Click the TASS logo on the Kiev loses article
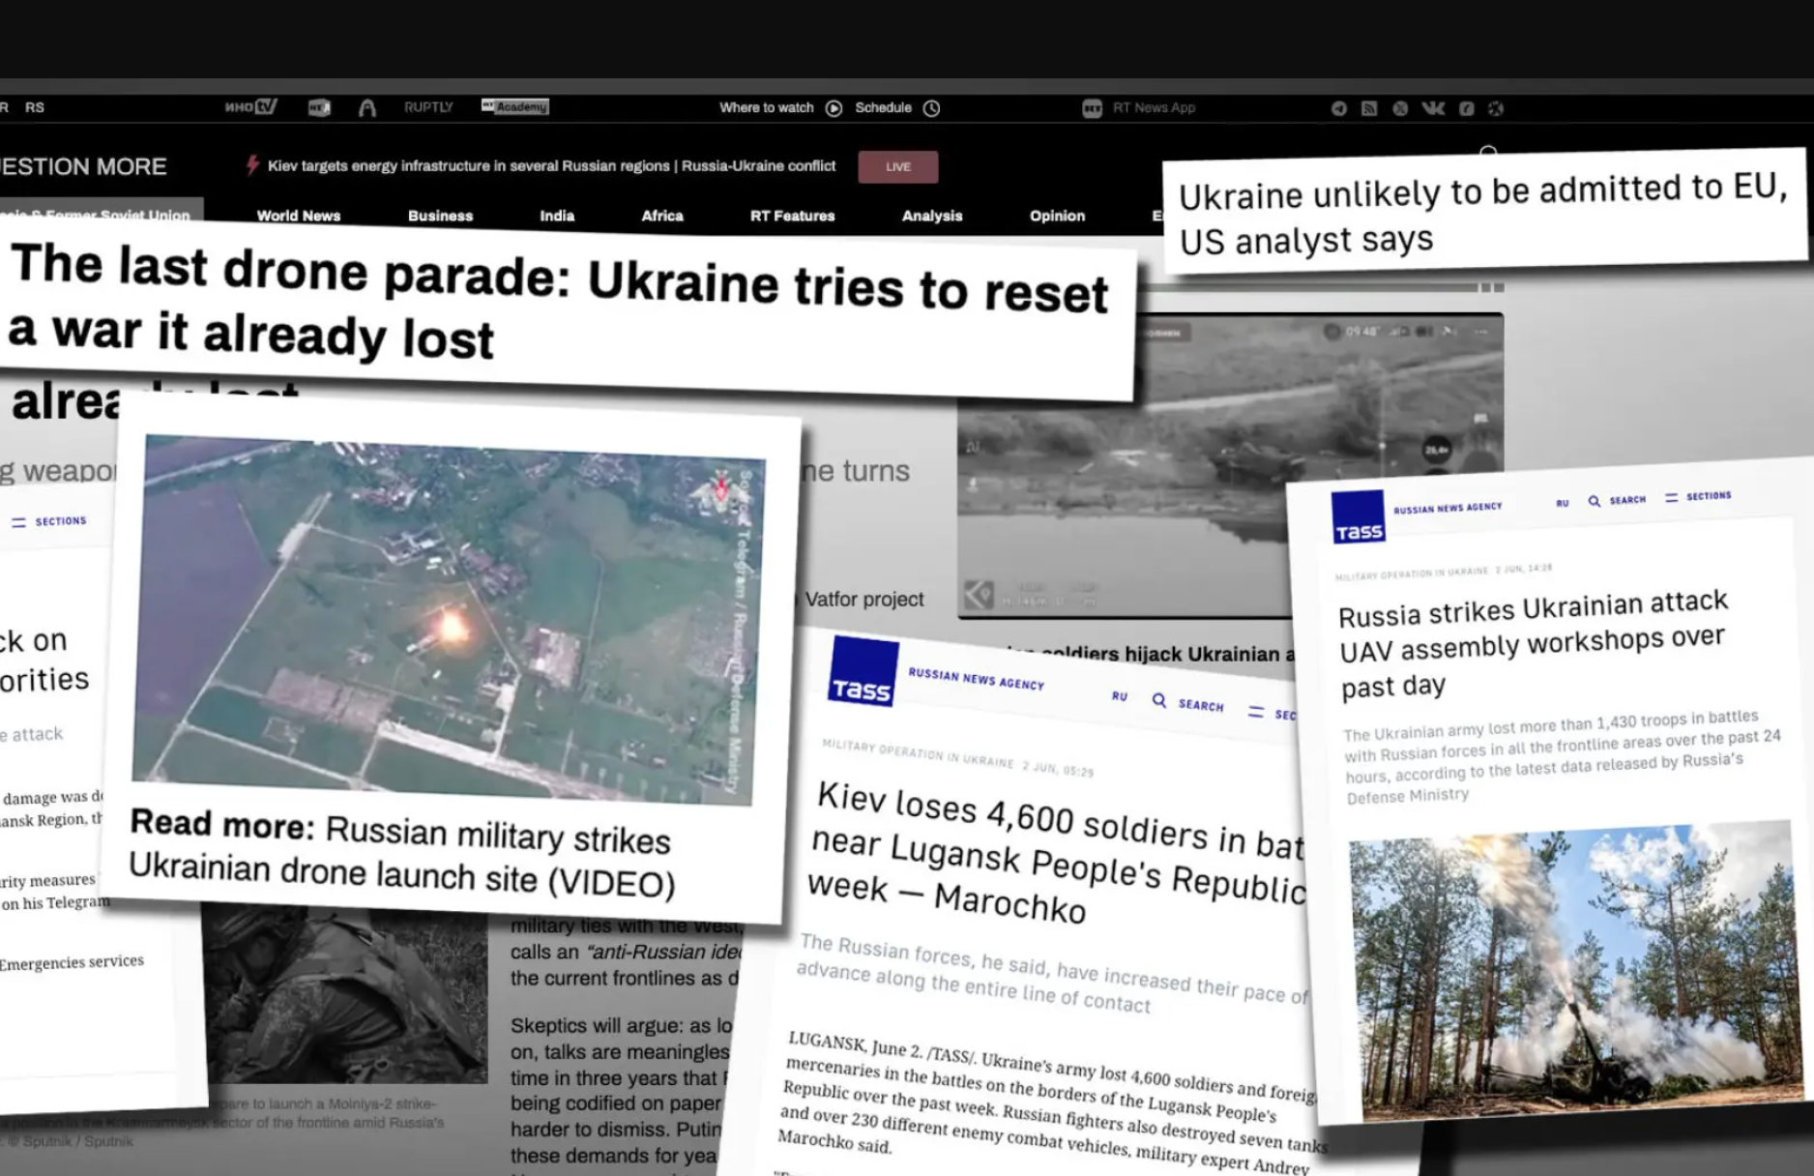 click(x=863, y=671)
